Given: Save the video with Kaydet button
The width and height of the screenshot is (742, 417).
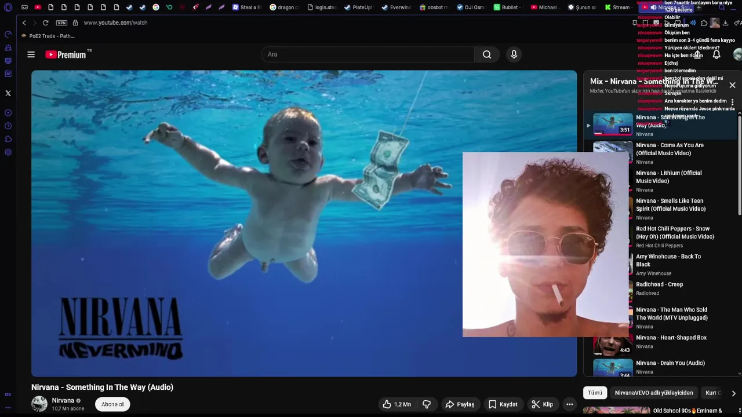Looking at the screenshot, I should 503,404.
